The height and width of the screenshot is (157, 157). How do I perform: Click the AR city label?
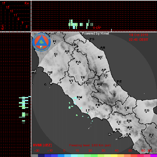tap(67, 51)
